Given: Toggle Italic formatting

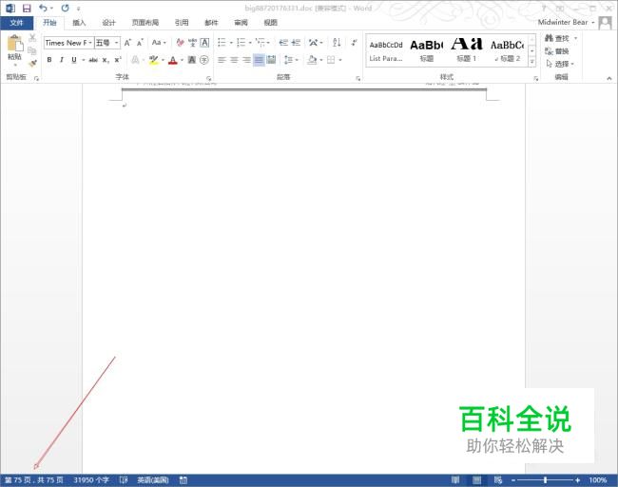Looking at the screenshot, I should point(62,59).
